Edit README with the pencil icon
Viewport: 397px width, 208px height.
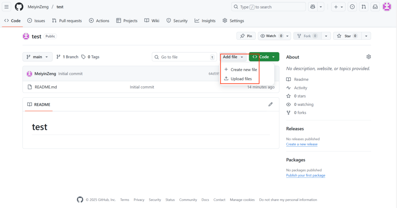pyautogui.click(x=271, y=104)
